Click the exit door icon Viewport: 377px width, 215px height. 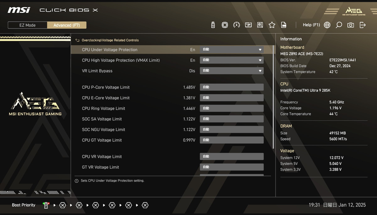363,25
